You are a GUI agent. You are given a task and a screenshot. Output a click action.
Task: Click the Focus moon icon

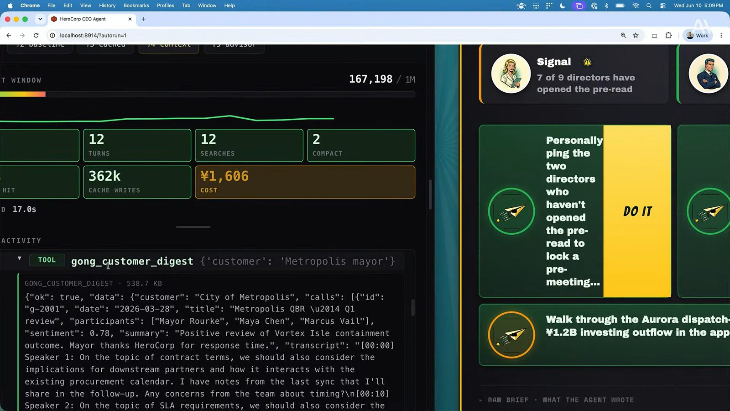pyautogui.click(x=563, y=5)
